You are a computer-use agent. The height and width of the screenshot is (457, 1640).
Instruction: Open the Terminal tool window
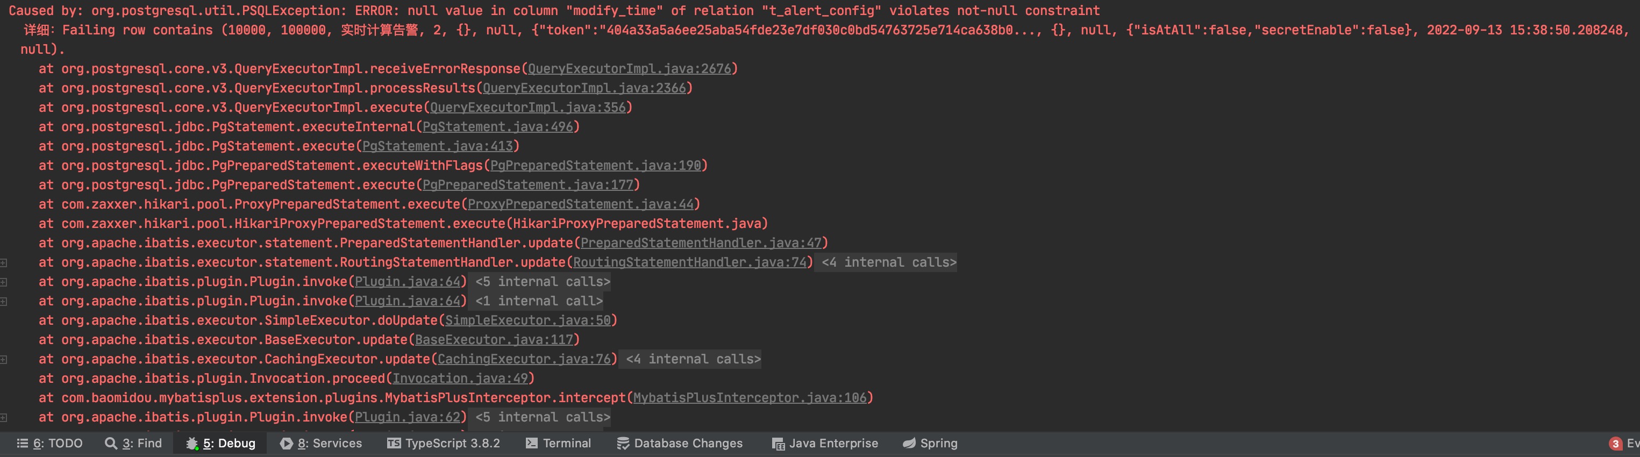click(558, 443)
